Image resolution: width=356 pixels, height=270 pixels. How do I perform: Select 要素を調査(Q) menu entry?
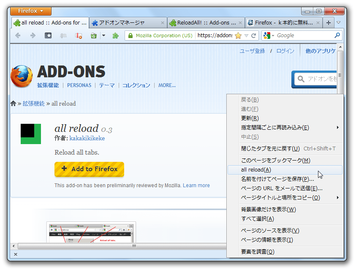click(285, 251)
